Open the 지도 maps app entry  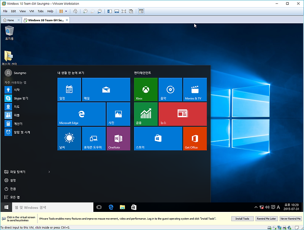click(12, 107)
